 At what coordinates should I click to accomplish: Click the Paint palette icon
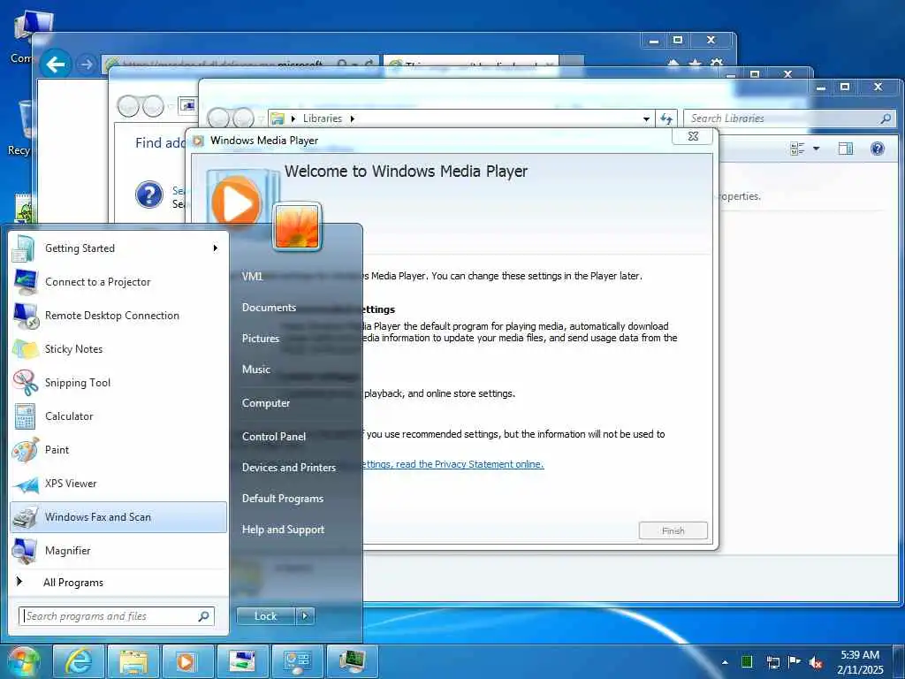pyautogui.click(x=26, y=450)
